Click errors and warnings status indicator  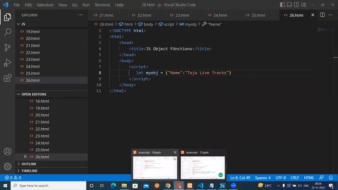13,178
